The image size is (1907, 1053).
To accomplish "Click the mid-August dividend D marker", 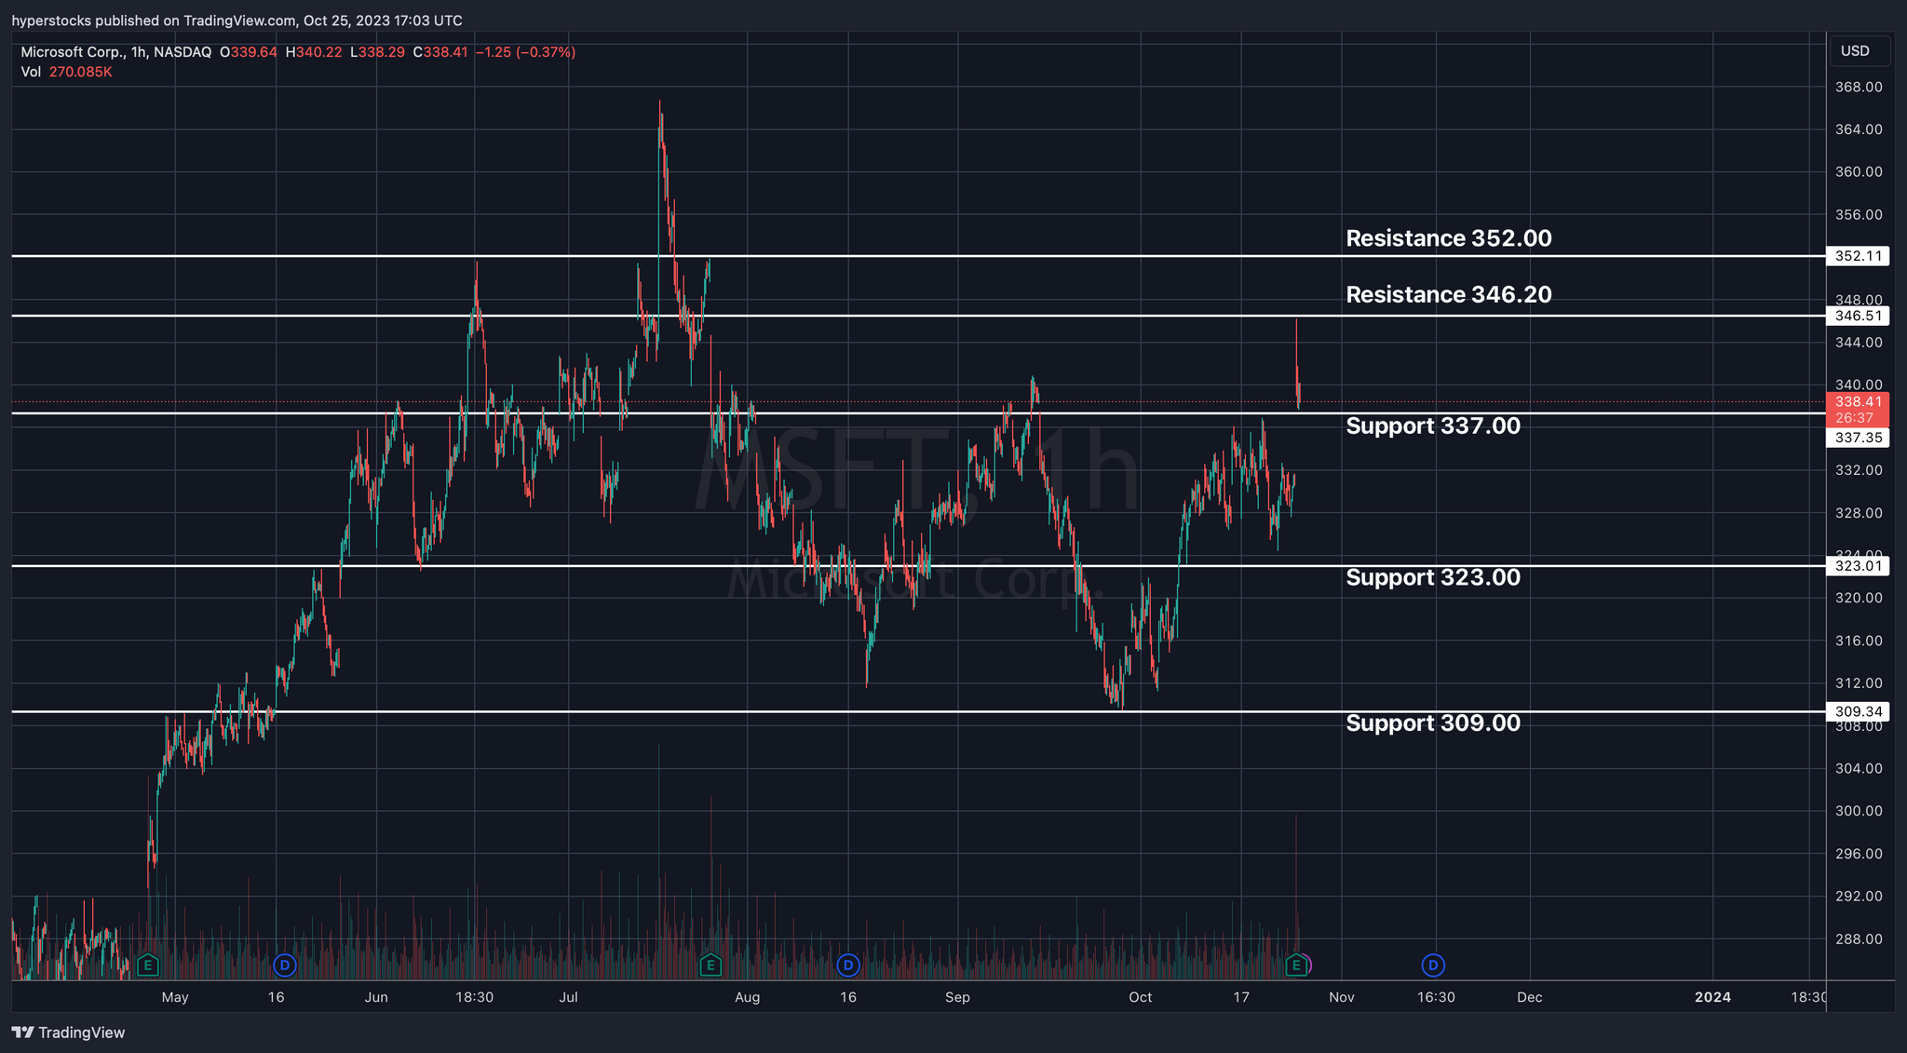I will click(847, 965).
